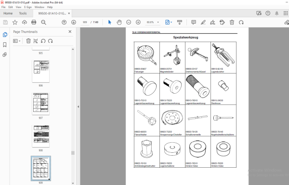Click the page number input field
Image resolution: width=289 pixels, height=185 pixels.
[85, 22]
